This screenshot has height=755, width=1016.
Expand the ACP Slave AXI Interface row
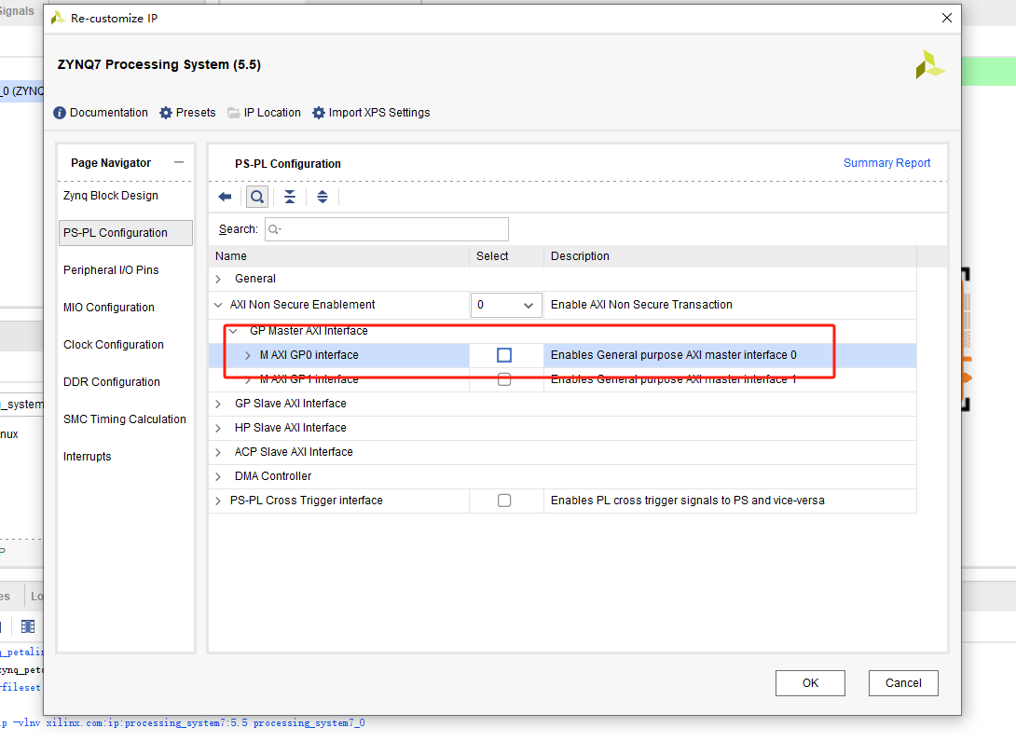[x=218, y=452]
